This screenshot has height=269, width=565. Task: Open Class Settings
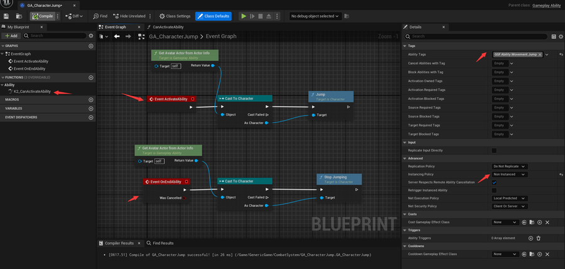tap(175, 16)
